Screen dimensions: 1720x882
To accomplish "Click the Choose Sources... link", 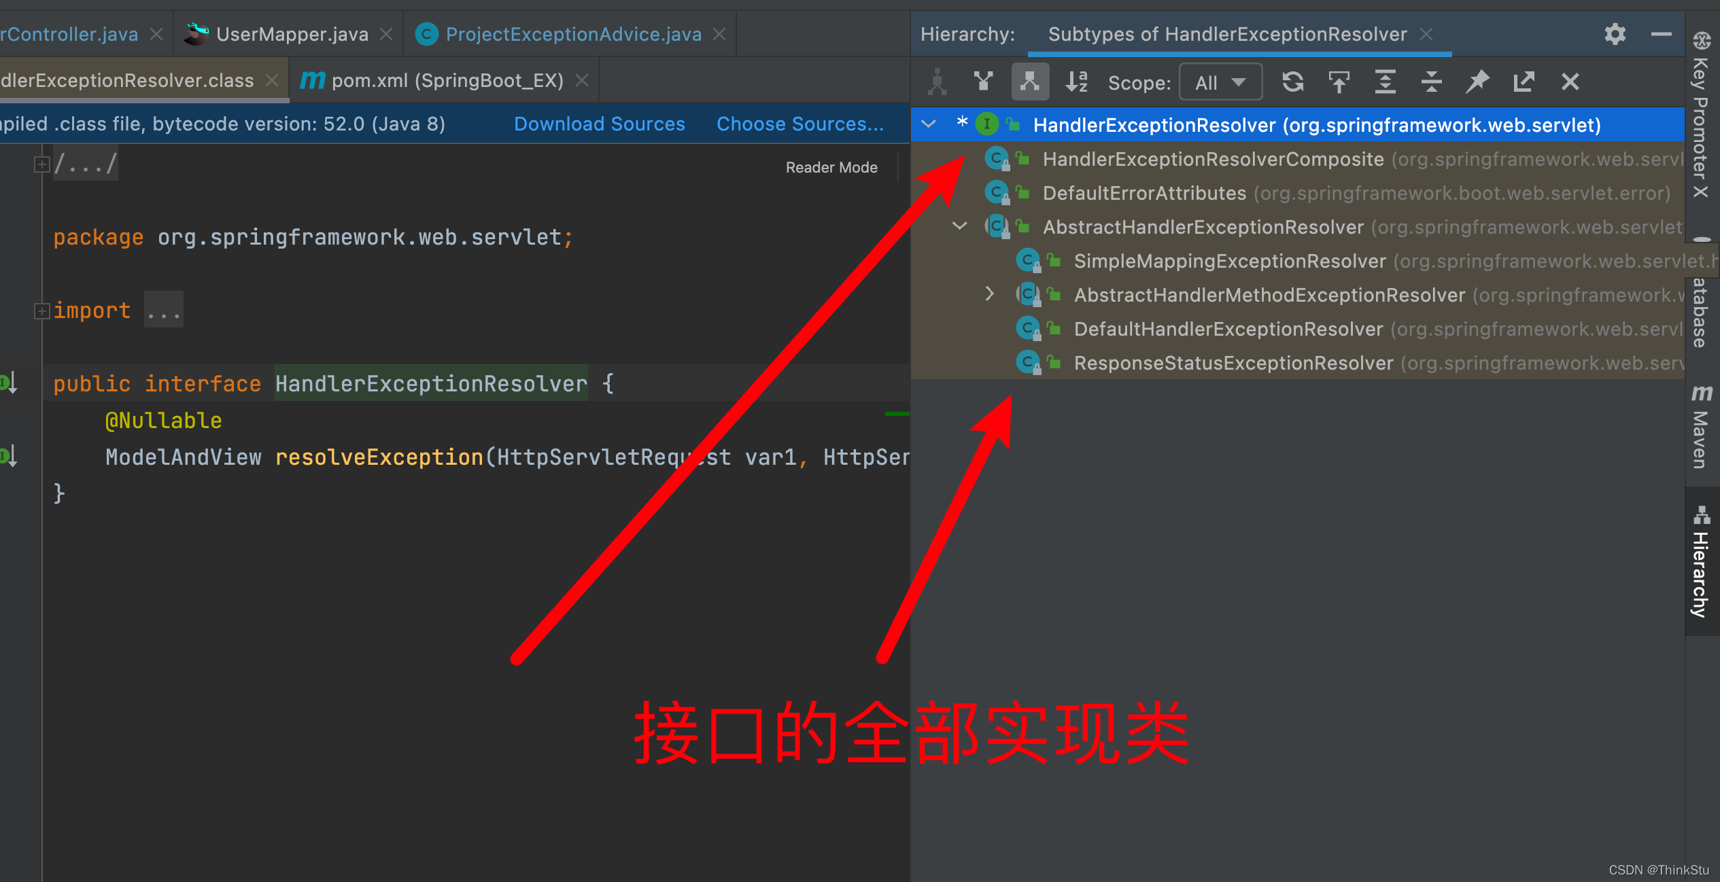I will pos(799,124).
